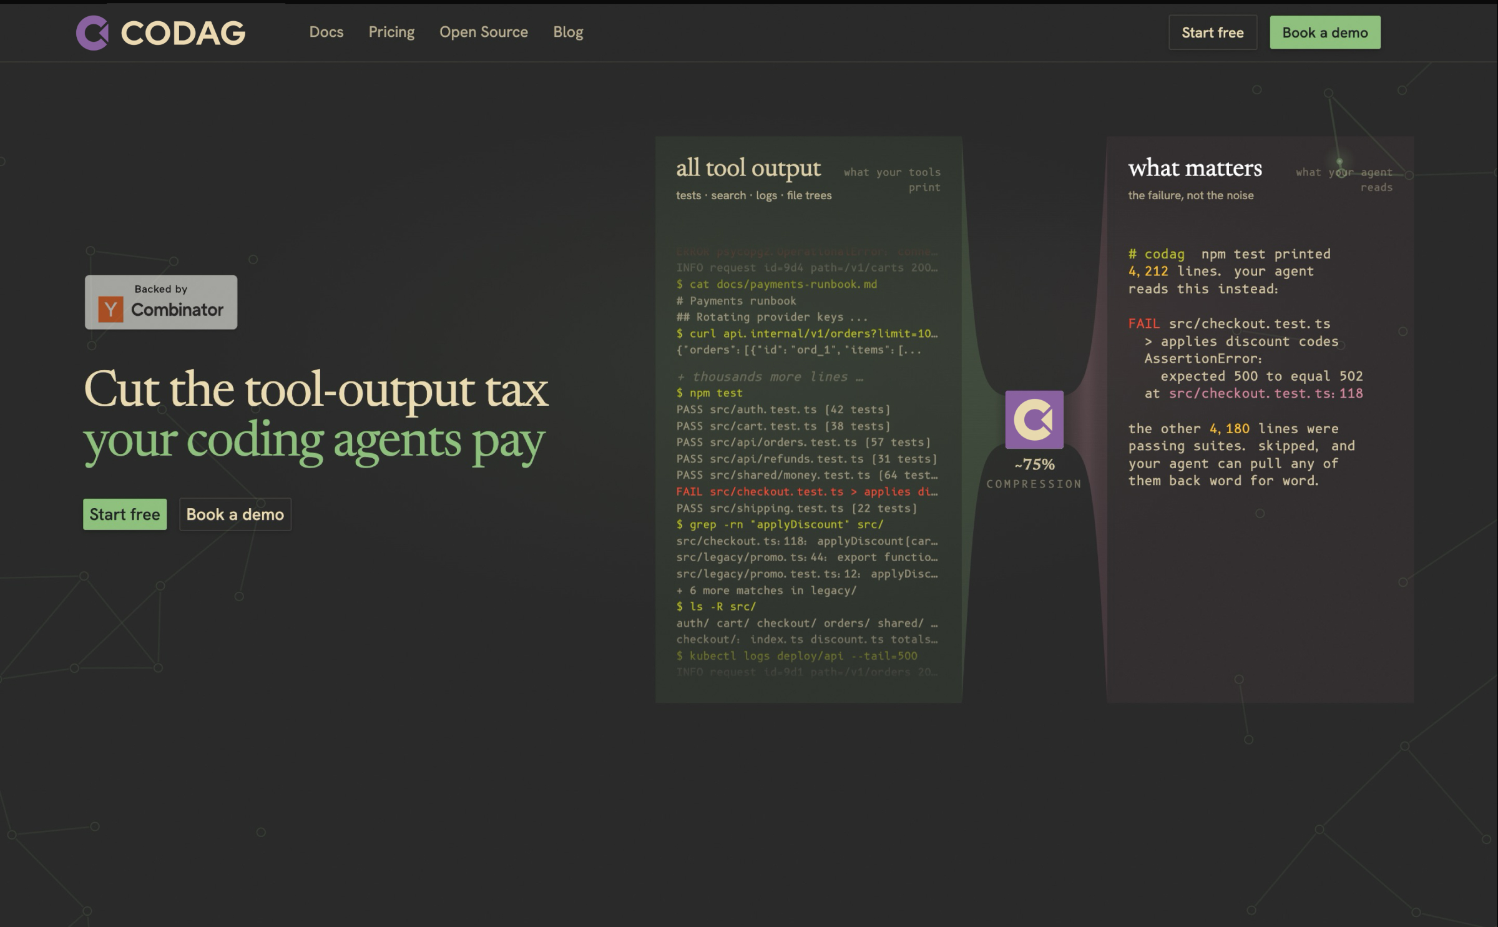Viewport: 1498px width, 927px height.
Task: Click 'the failure, not the noise' subtitle
Action: pyautogui.click(x=1191, y=195)
